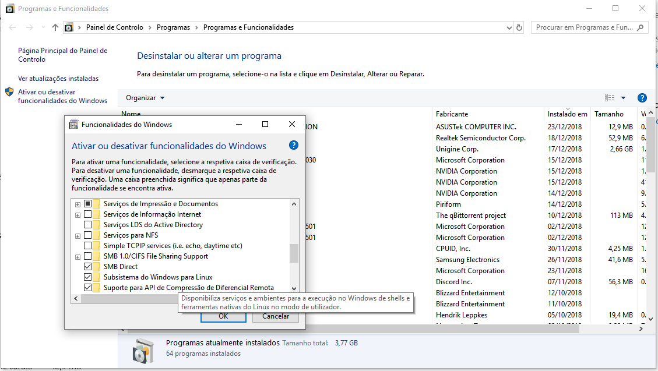Click the back navigation arrow
658x371 pixels.
coord(13,27)
